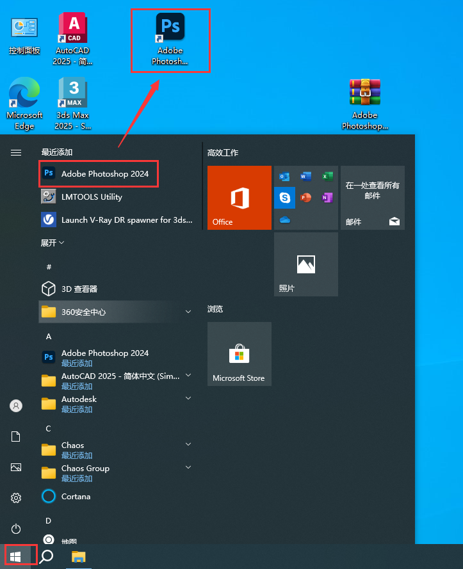The image size is (463, 569).
Task: Expand the Chaos folder chevron
Action: pos(188,444)
